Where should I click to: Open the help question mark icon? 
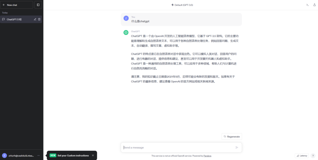(x=313, y=156)
